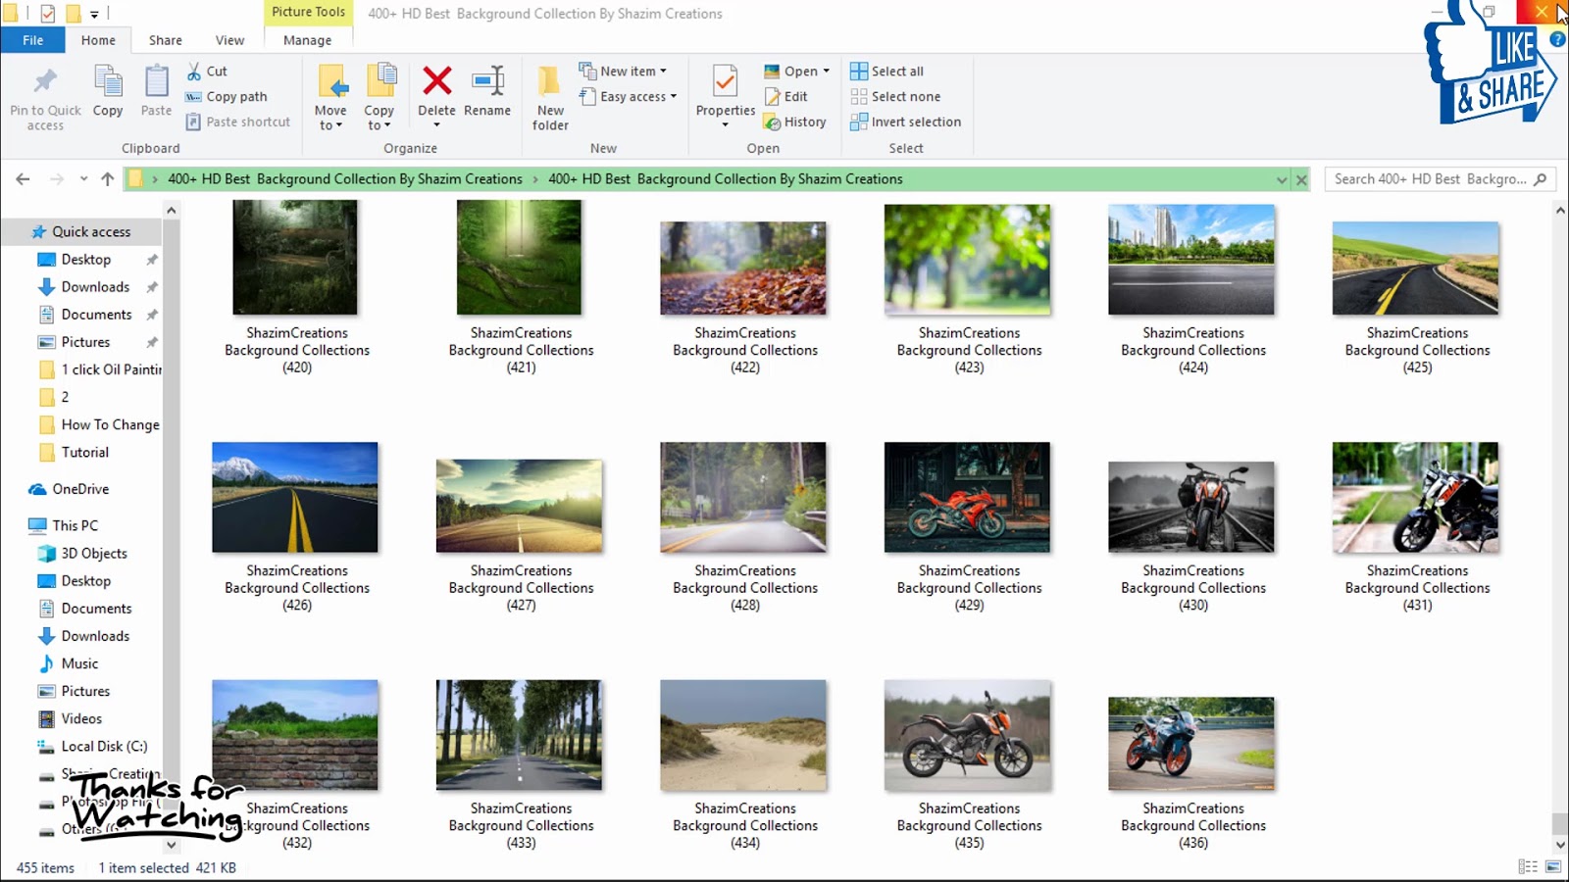The height and width of the screenshot is (882, 1569).
Task: View History of the selected file
Action: (797, 122)
